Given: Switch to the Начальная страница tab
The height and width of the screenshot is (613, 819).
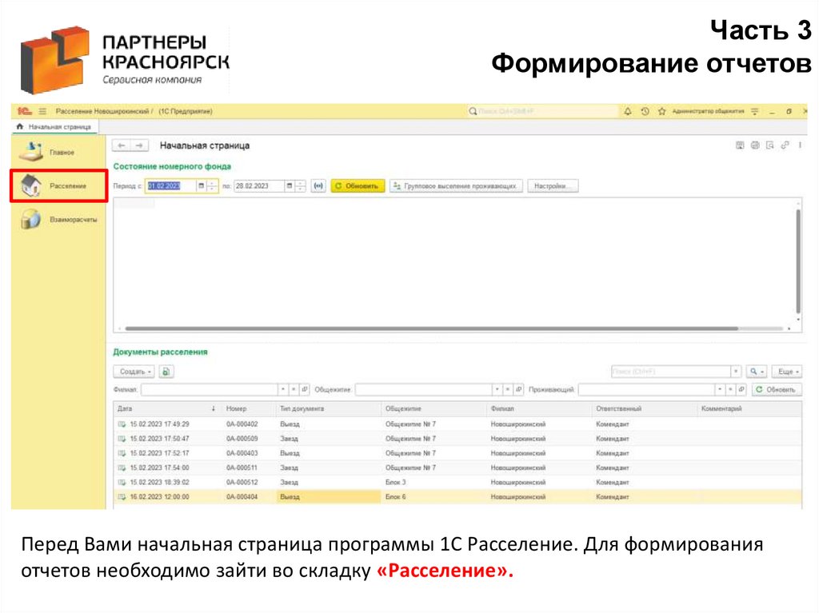Looking at the screenshot, I should [x=55, y=127].
